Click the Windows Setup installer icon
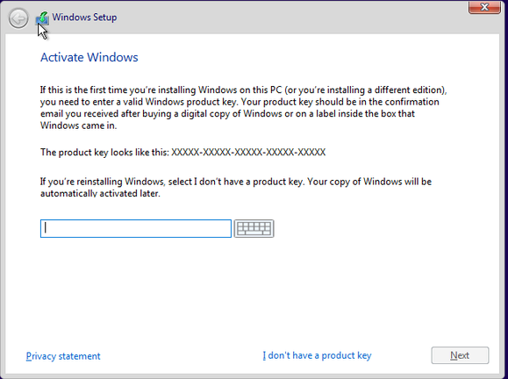 click(x=42, y=18)
